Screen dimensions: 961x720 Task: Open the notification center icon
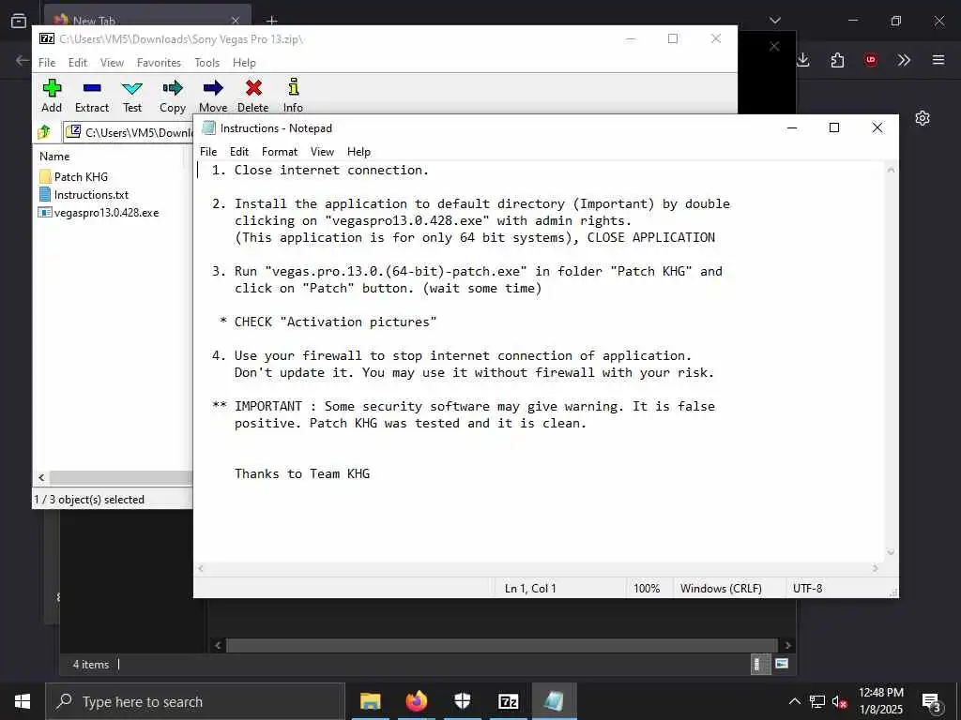pos(931,701)
